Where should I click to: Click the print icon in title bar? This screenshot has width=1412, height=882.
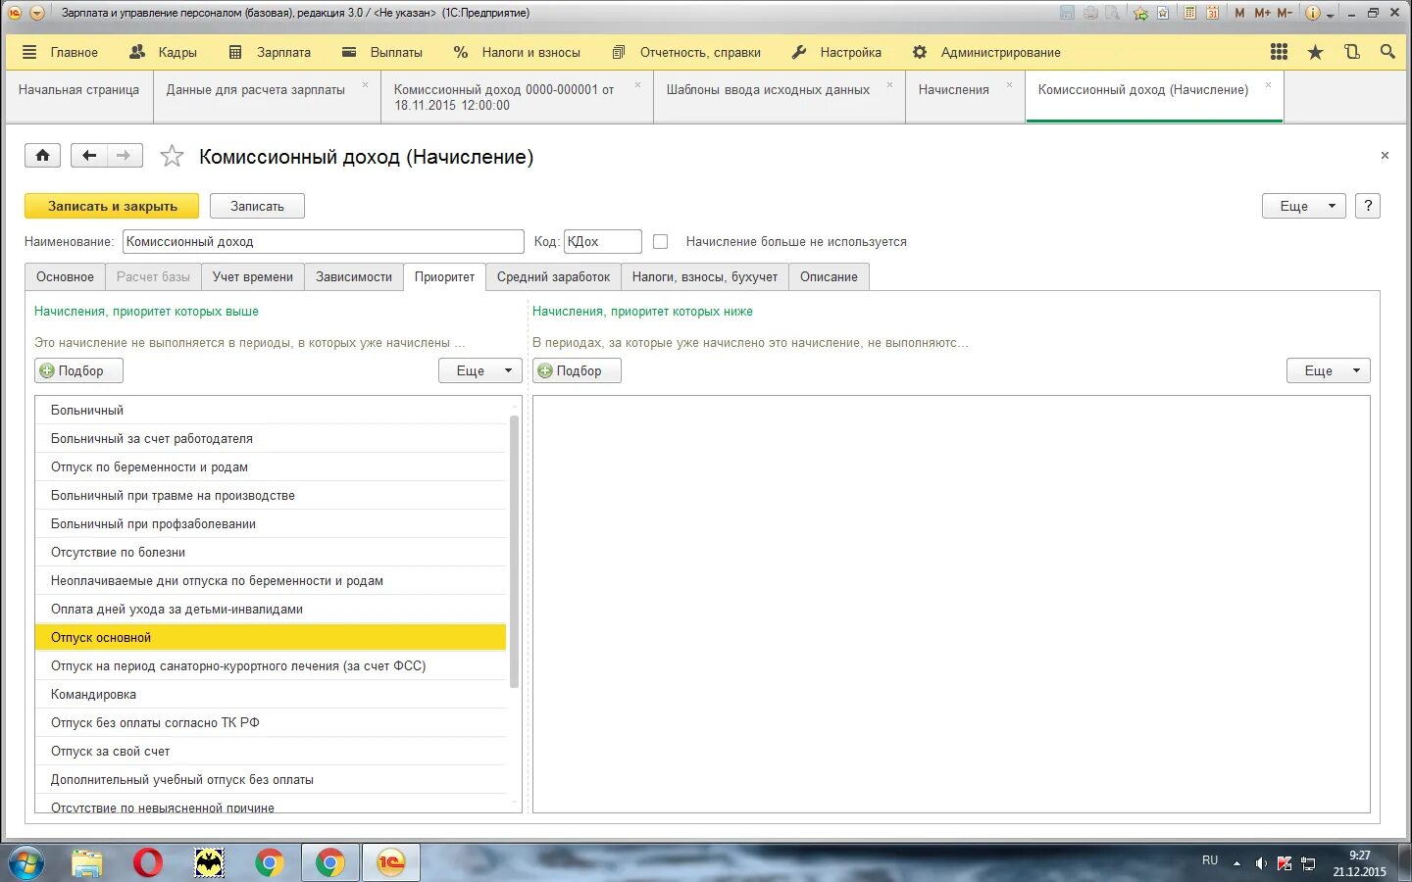[1090, 13]
